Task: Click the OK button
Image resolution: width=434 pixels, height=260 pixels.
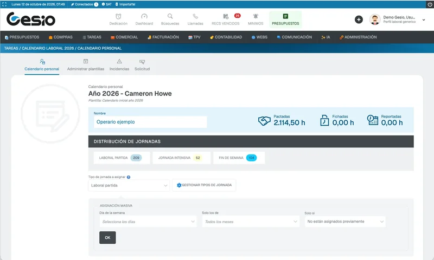Action: (x=107, y=238)
